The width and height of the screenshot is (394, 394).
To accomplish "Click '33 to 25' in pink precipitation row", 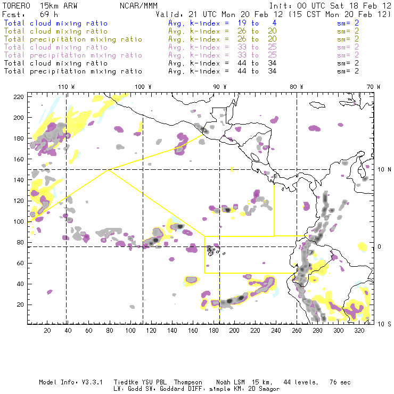I will [257, 55].
